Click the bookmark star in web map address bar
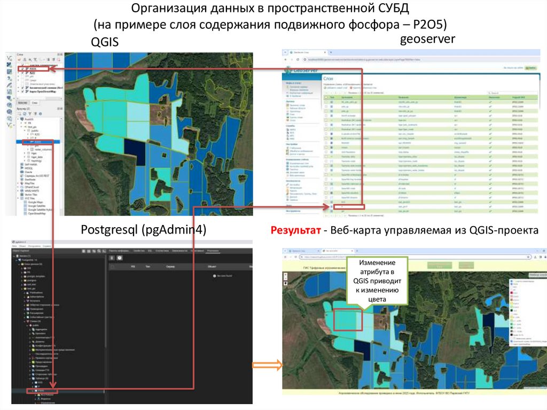The height and width of the screenshot is (410, 547). pyautogui.click(x=528, y=257)
